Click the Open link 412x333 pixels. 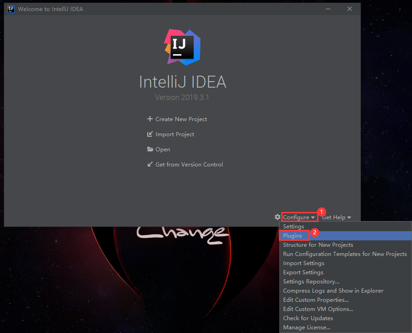coord(163,150)
